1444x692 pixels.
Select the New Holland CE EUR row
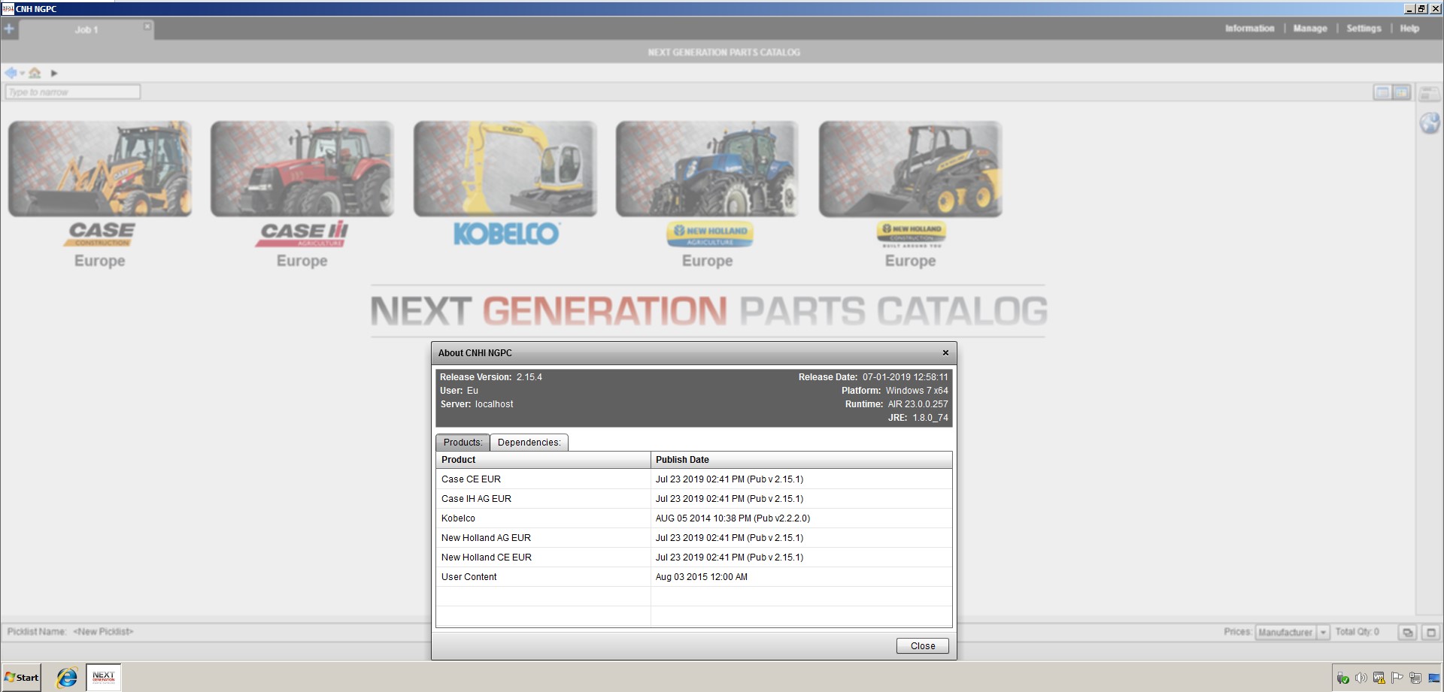(x=694, y=558)
